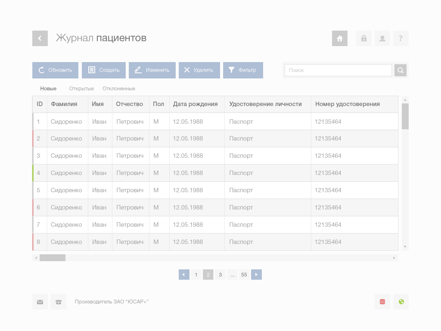Jump to page 55 in pagination
Image resolution: width=441 pixels, height=331 pixels.
tap(244, 275)
